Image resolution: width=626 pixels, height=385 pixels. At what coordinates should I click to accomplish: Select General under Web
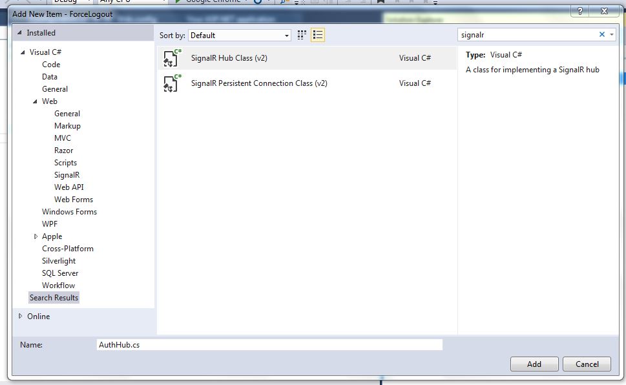[x=67, y=114]
